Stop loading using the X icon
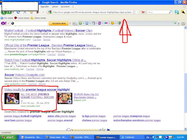The width and height of the screenshot is (187, 140). tap(25, 12)
